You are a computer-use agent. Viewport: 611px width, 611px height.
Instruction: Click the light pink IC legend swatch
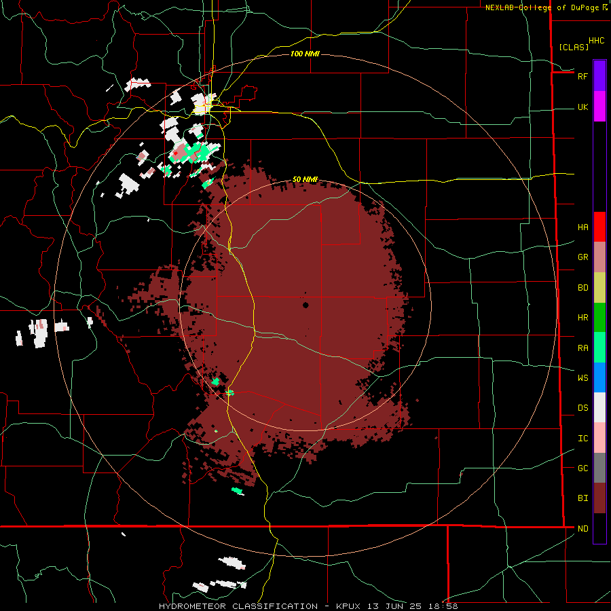tap(599, 438)
